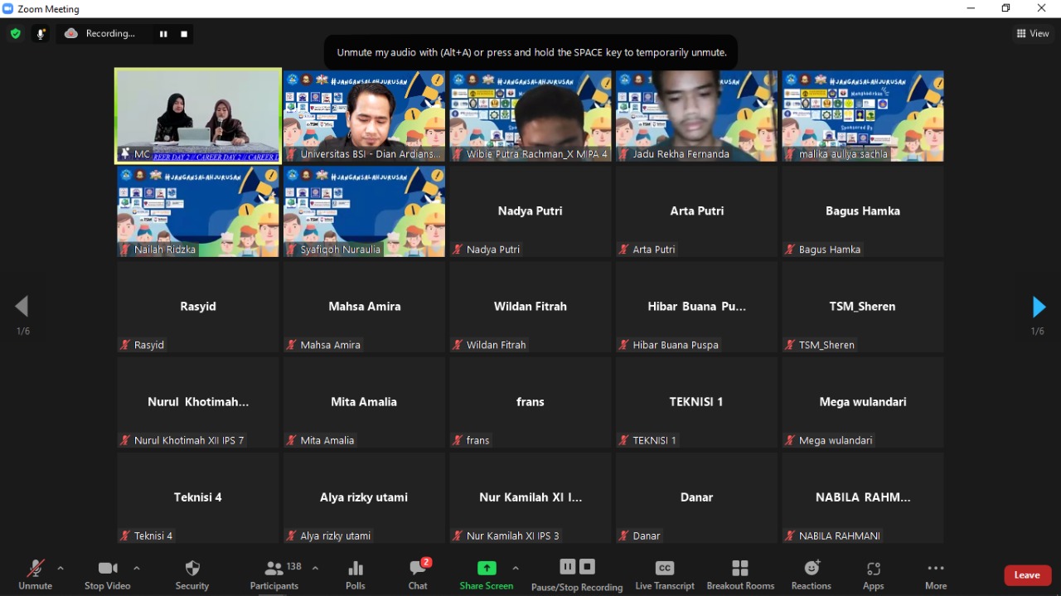Click the Nadya Putri participant tile
The width and height of the screenshot is (1061, 596).
(x=530, y=211)
